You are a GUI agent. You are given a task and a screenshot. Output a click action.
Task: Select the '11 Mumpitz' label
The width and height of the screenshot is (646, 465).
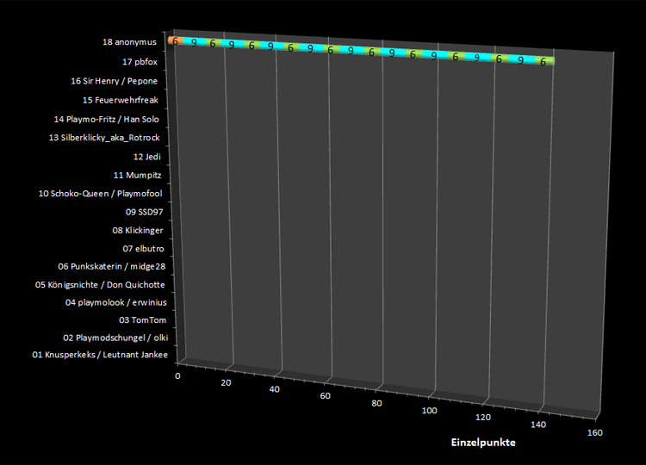[138, 176]
